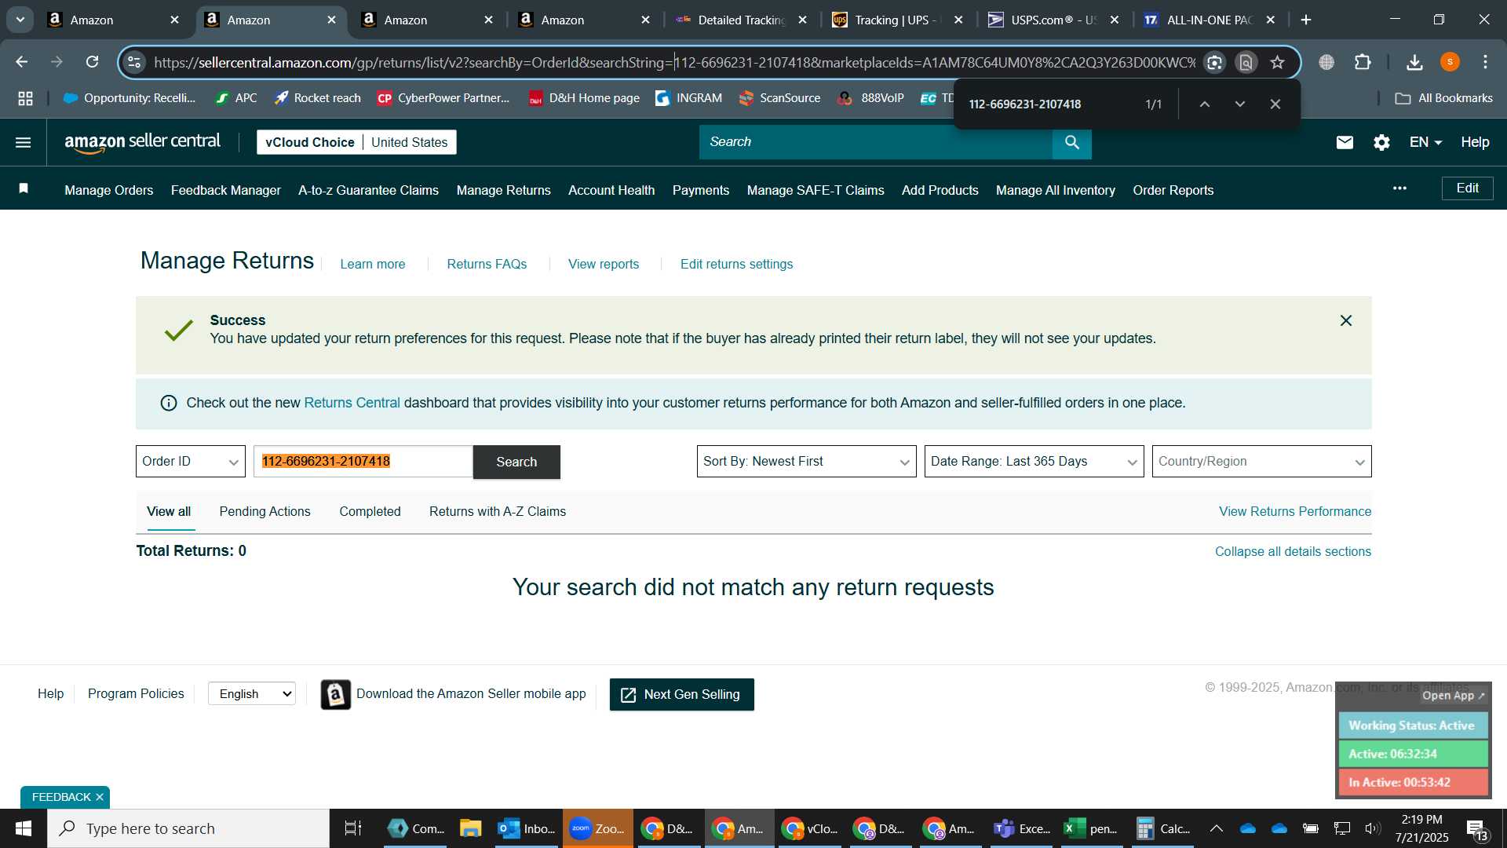
Task: Open Calculator from the taskbar
Action: pyautogui.click(x=1163, y=828)
